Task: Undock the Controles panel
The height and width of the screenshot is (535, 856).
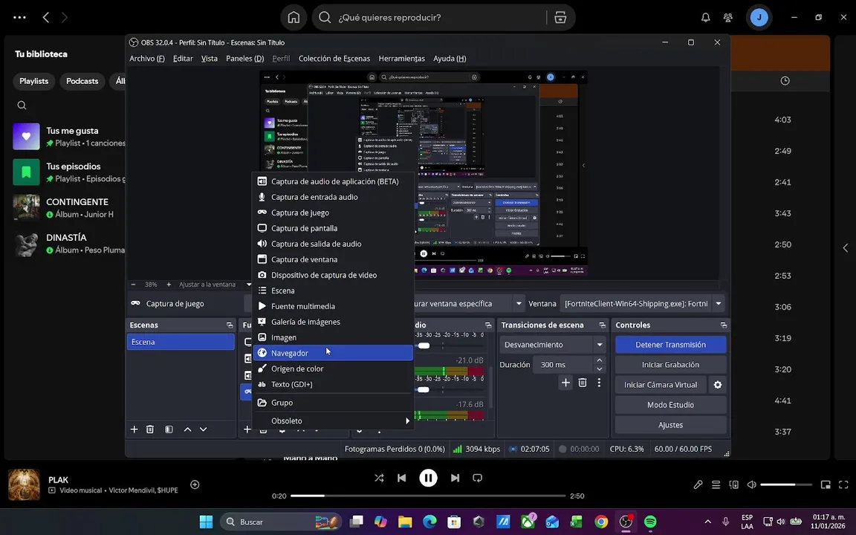Action: point(723,325)
